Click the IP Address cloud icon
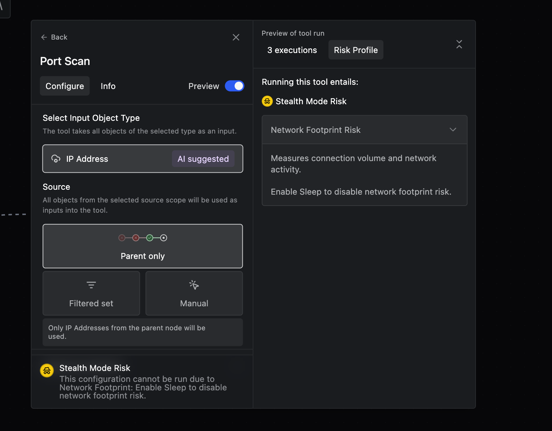This screenshot has height=431, width=552. 56,159
